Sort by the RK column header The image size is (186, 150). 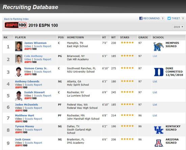[x=5, y=37]
